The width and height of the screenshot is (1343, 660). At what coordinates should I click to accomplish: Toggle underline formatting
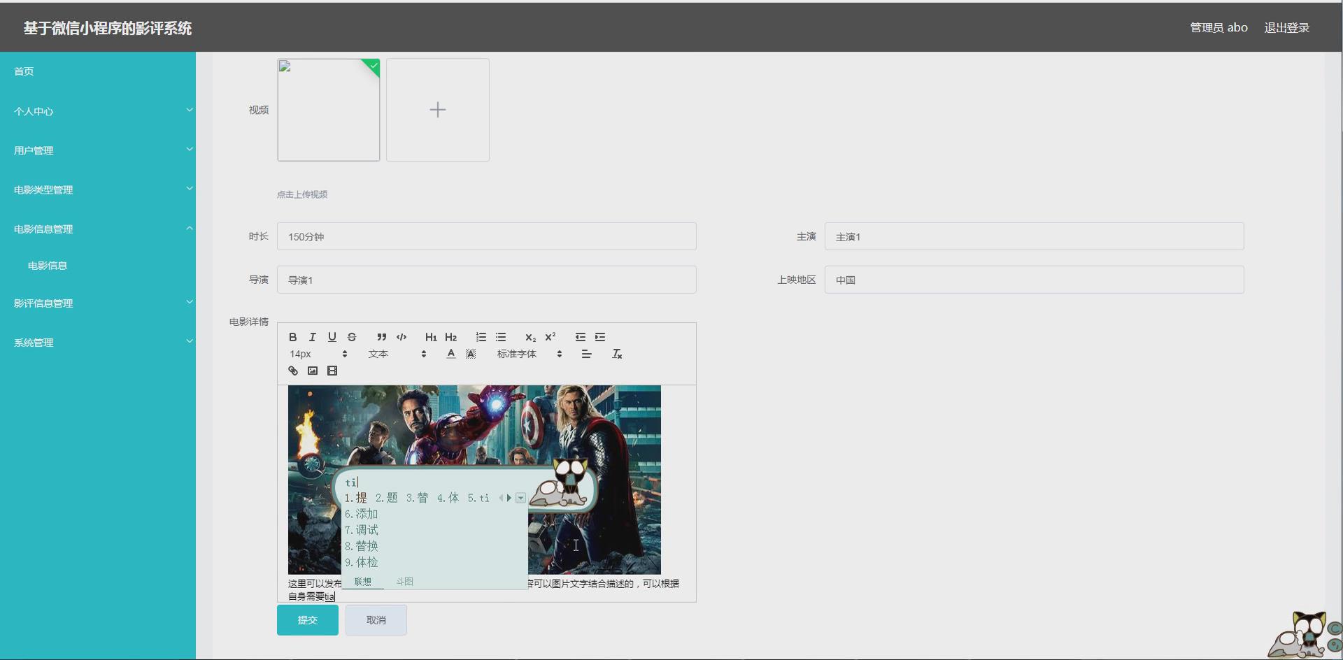tap(332, 337)
